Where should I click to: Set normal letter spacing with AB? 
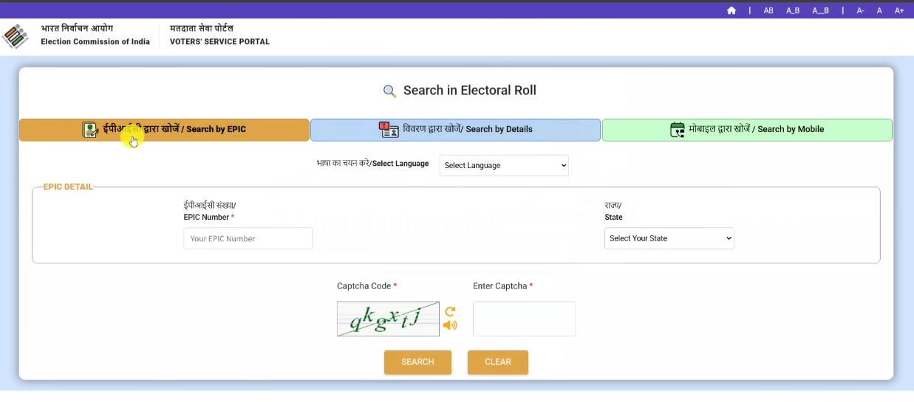pyautogui.click(x=768, y=10)
